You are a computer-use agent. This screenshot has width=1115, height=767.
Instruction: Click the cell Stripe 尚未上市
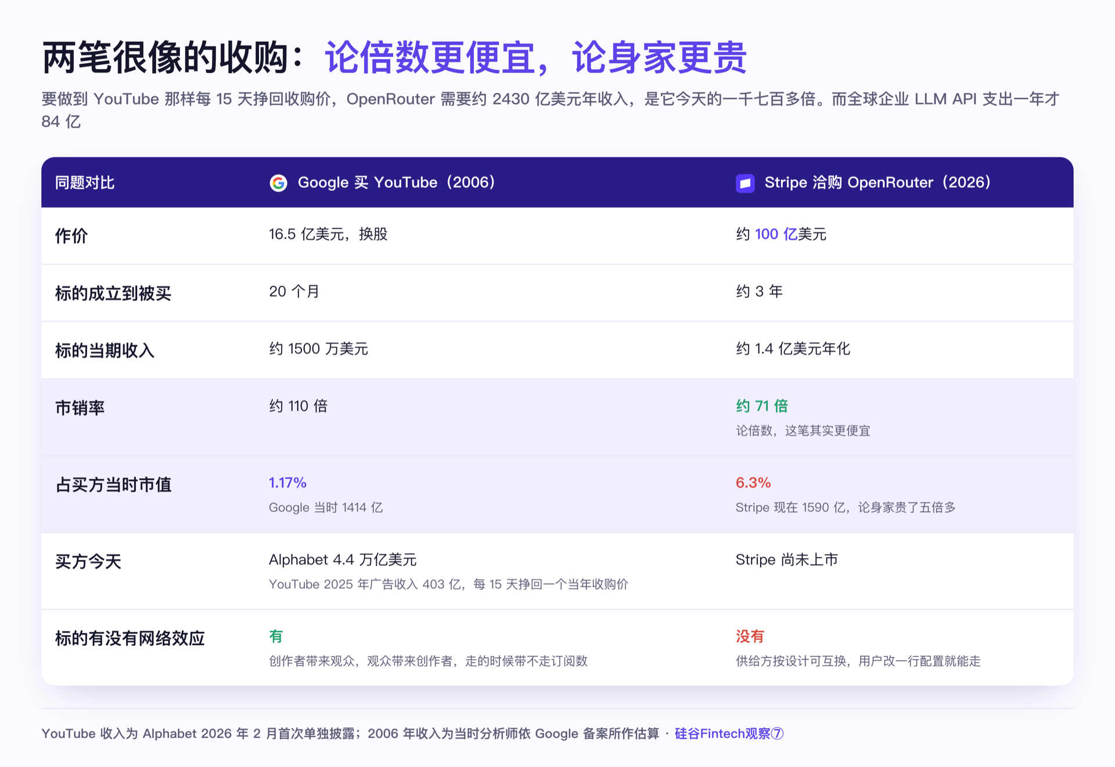(x=787, y=560)
